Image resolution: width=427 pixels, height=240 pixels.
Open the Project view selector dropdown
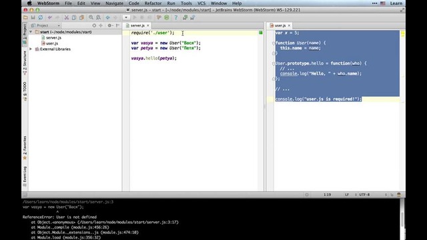tap(46, 25)
